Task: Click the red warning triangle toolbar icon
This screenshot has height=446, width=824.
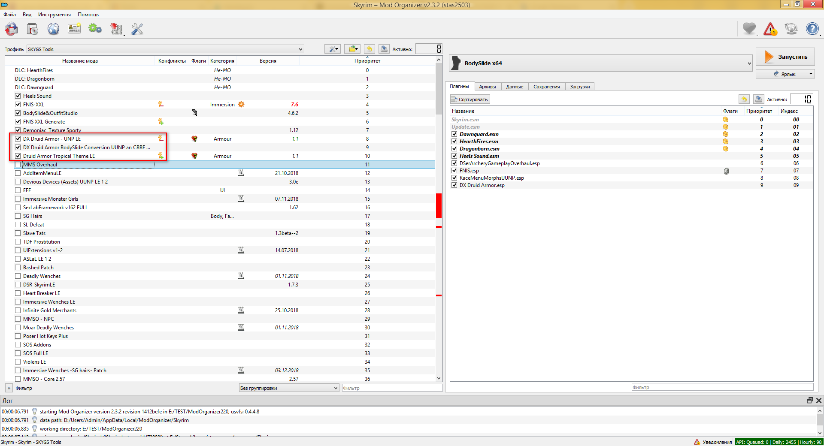Action: pyautogui.click(x=770, y=29)
